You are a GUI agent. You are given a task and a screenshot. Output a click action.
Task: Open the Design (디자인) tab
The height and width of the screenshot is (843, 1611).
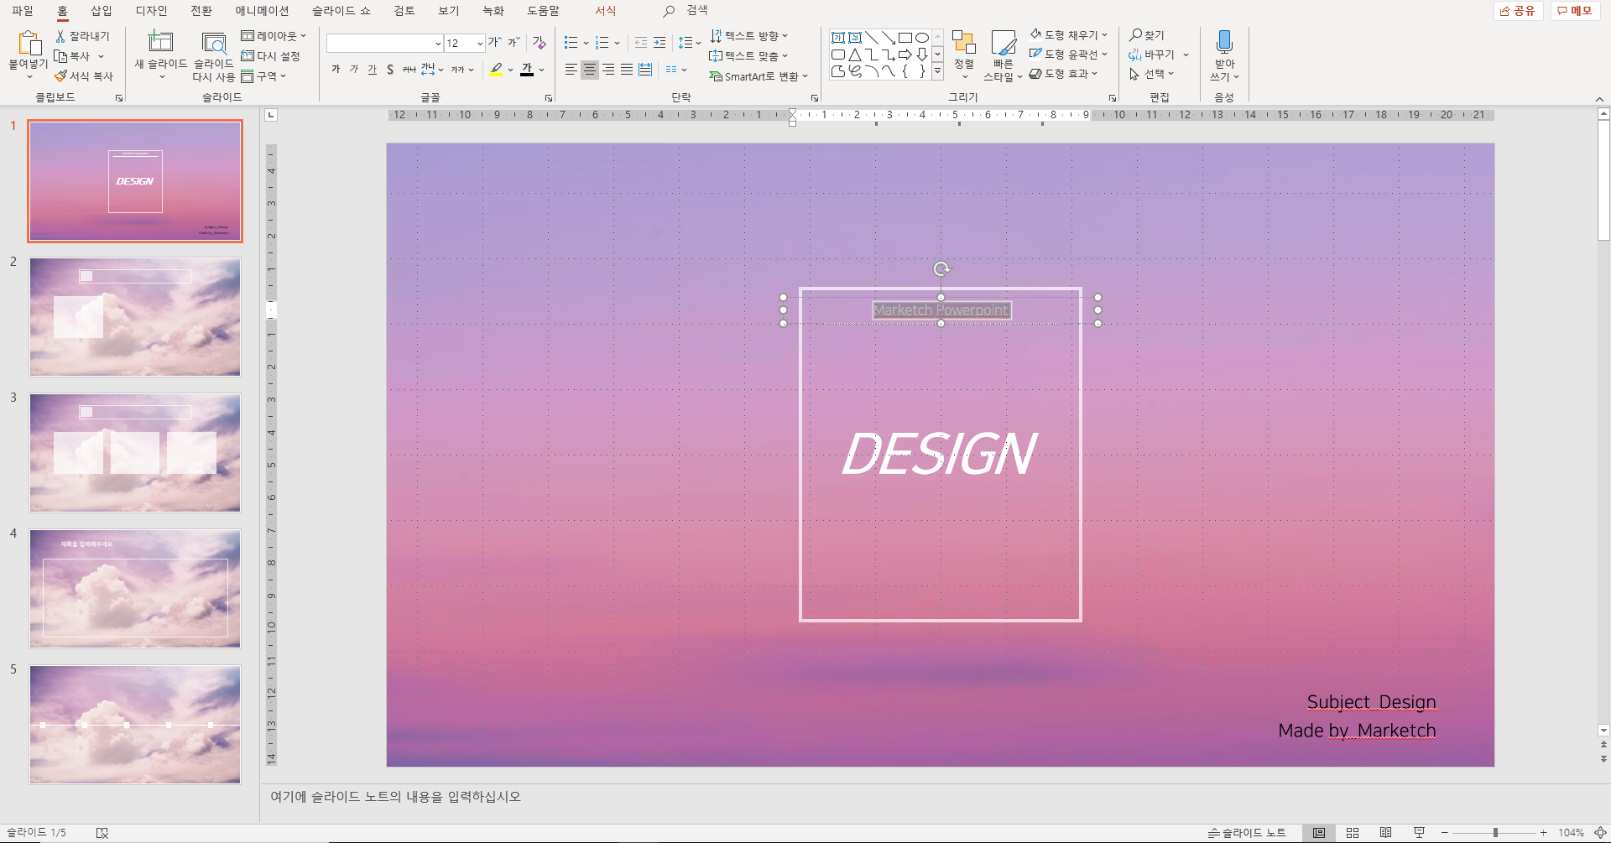(152, 11)
